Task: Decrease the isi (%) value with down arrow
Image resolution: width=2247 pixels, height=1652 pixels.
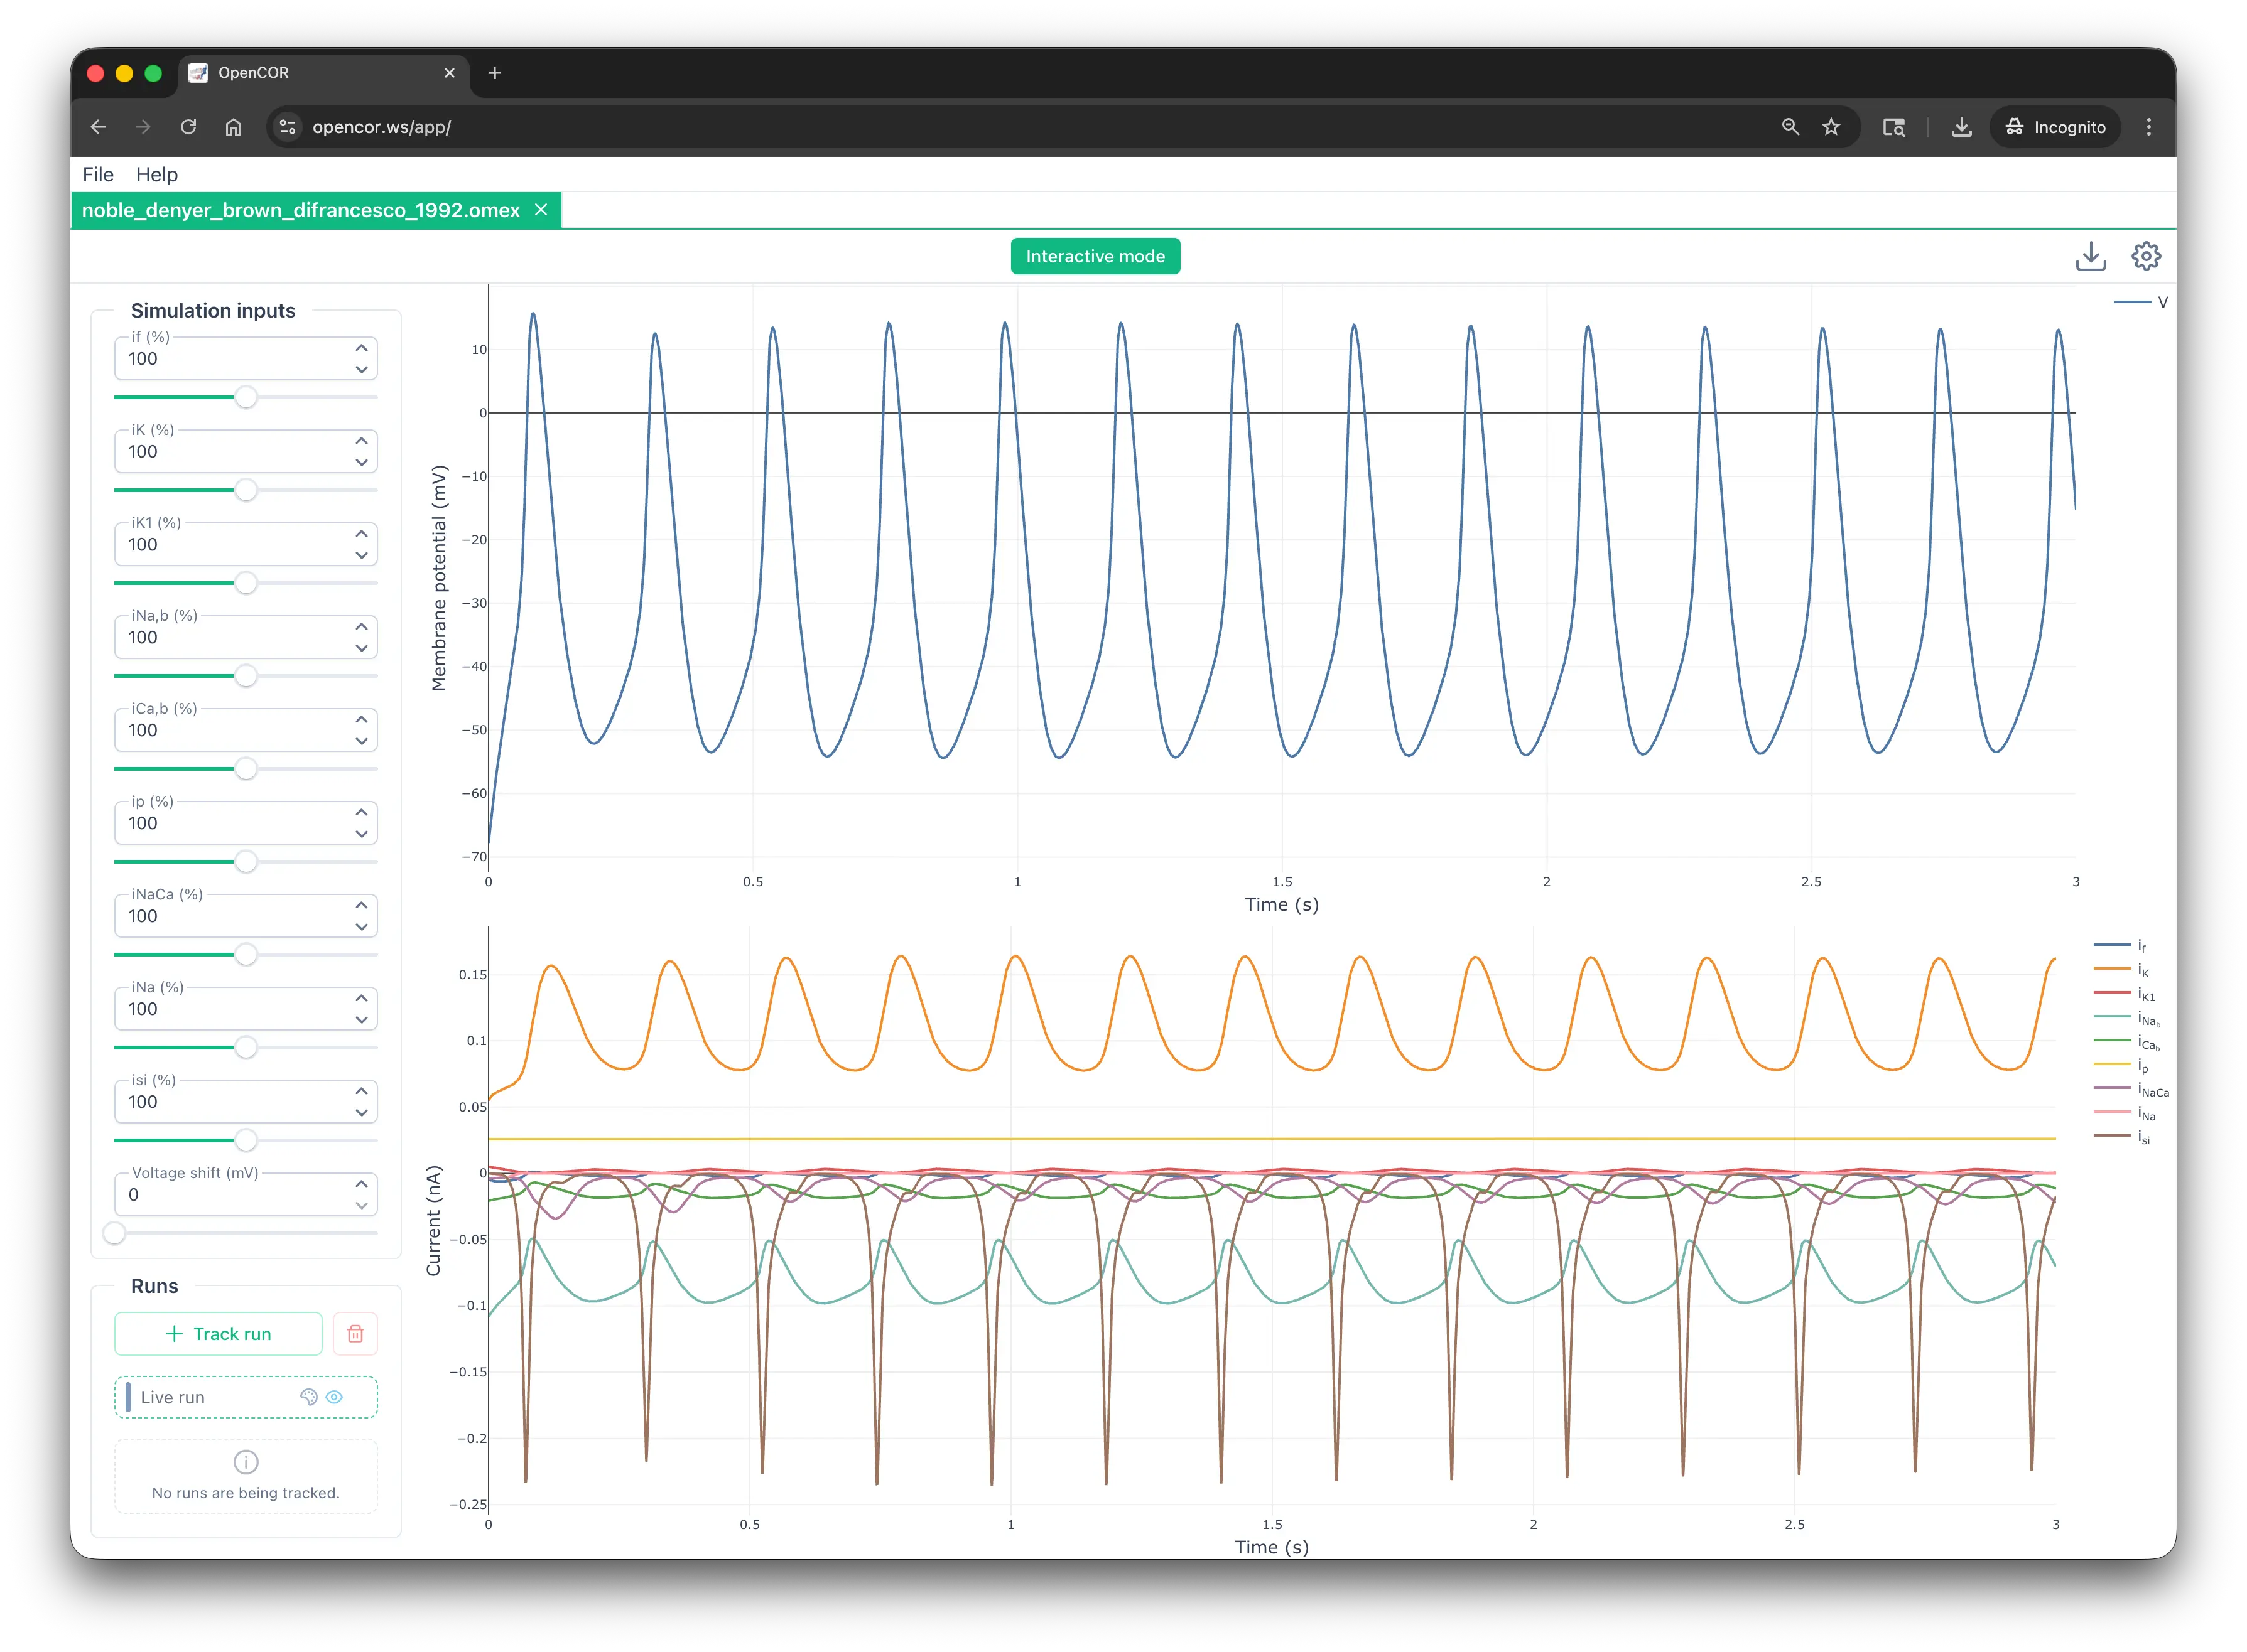Action: [x=361, y=1113]
